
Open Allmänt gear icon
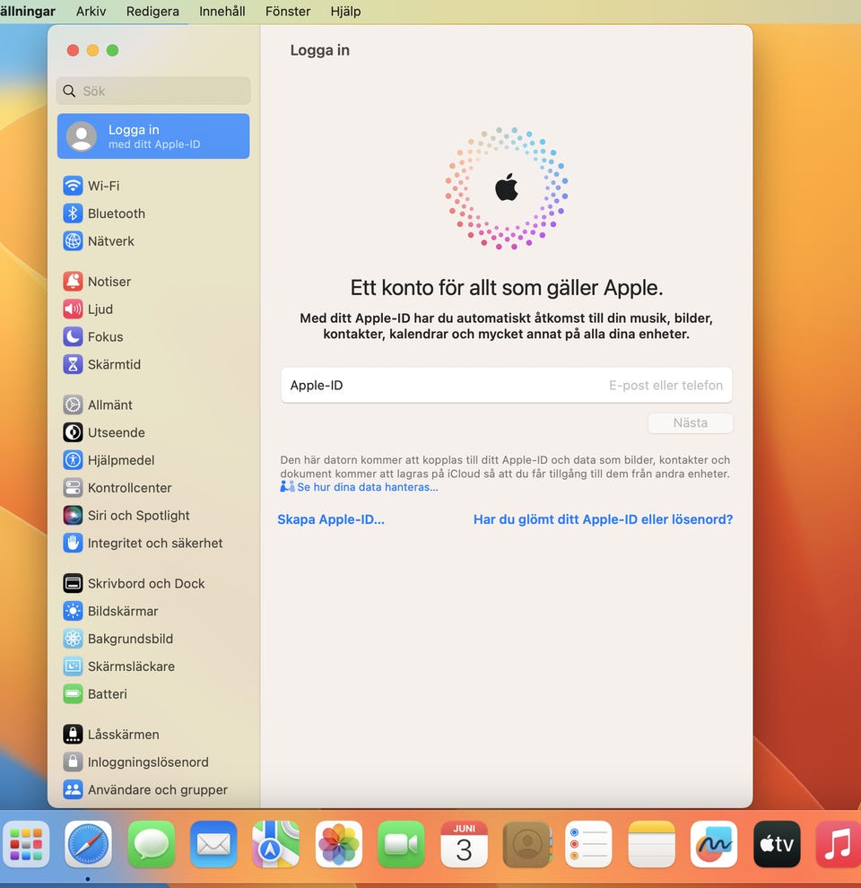point(73,405)
